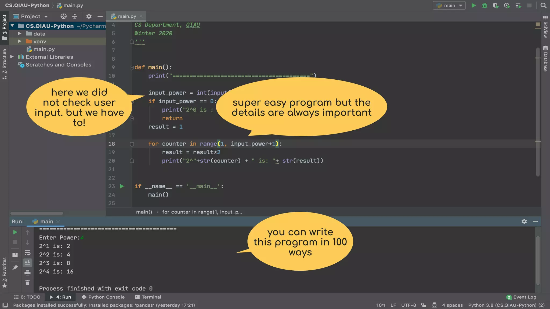Open Project panel settings gear
Screen dimensions: 550x309
89,16
